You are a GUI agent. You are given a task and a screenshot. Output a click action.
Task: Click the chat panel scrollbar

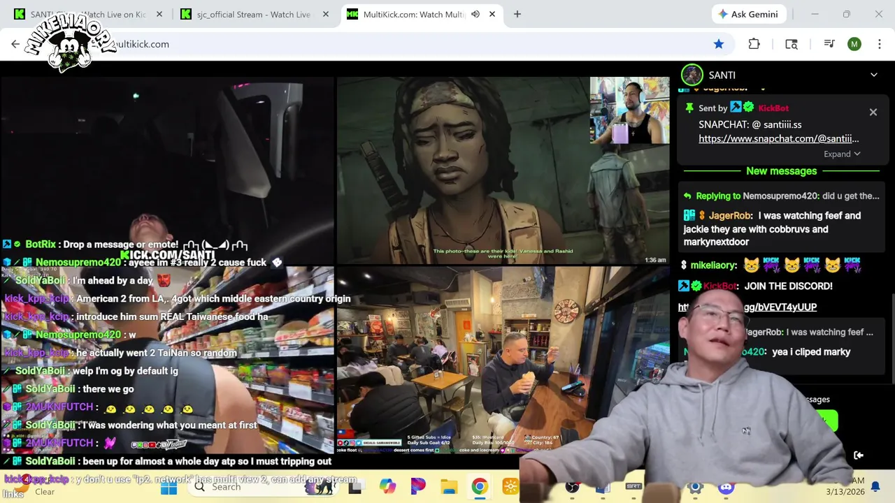(x=892, y=339)
